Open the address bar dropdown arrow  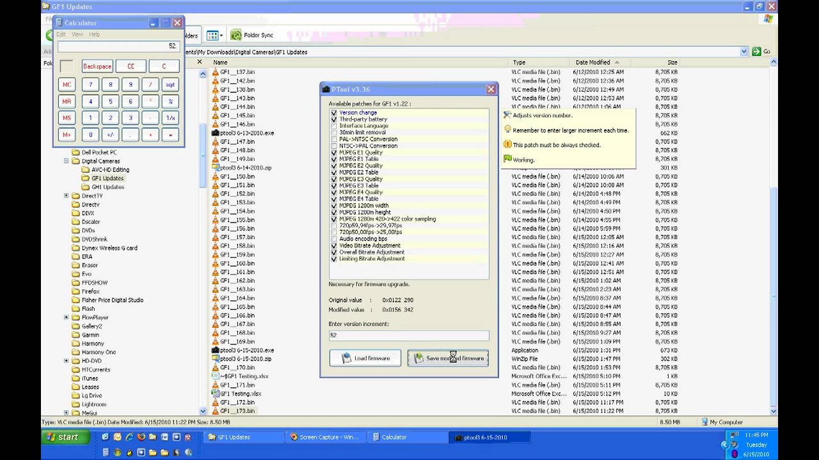(x=743, y=52)
